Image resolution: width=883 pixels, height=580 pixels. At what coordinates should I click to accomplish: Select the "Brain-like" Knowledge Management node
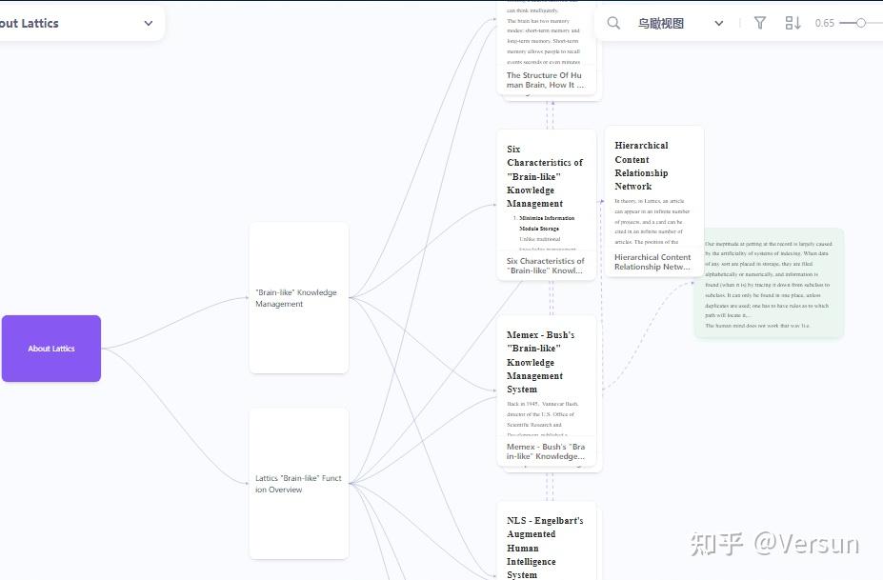click(299, 298)
